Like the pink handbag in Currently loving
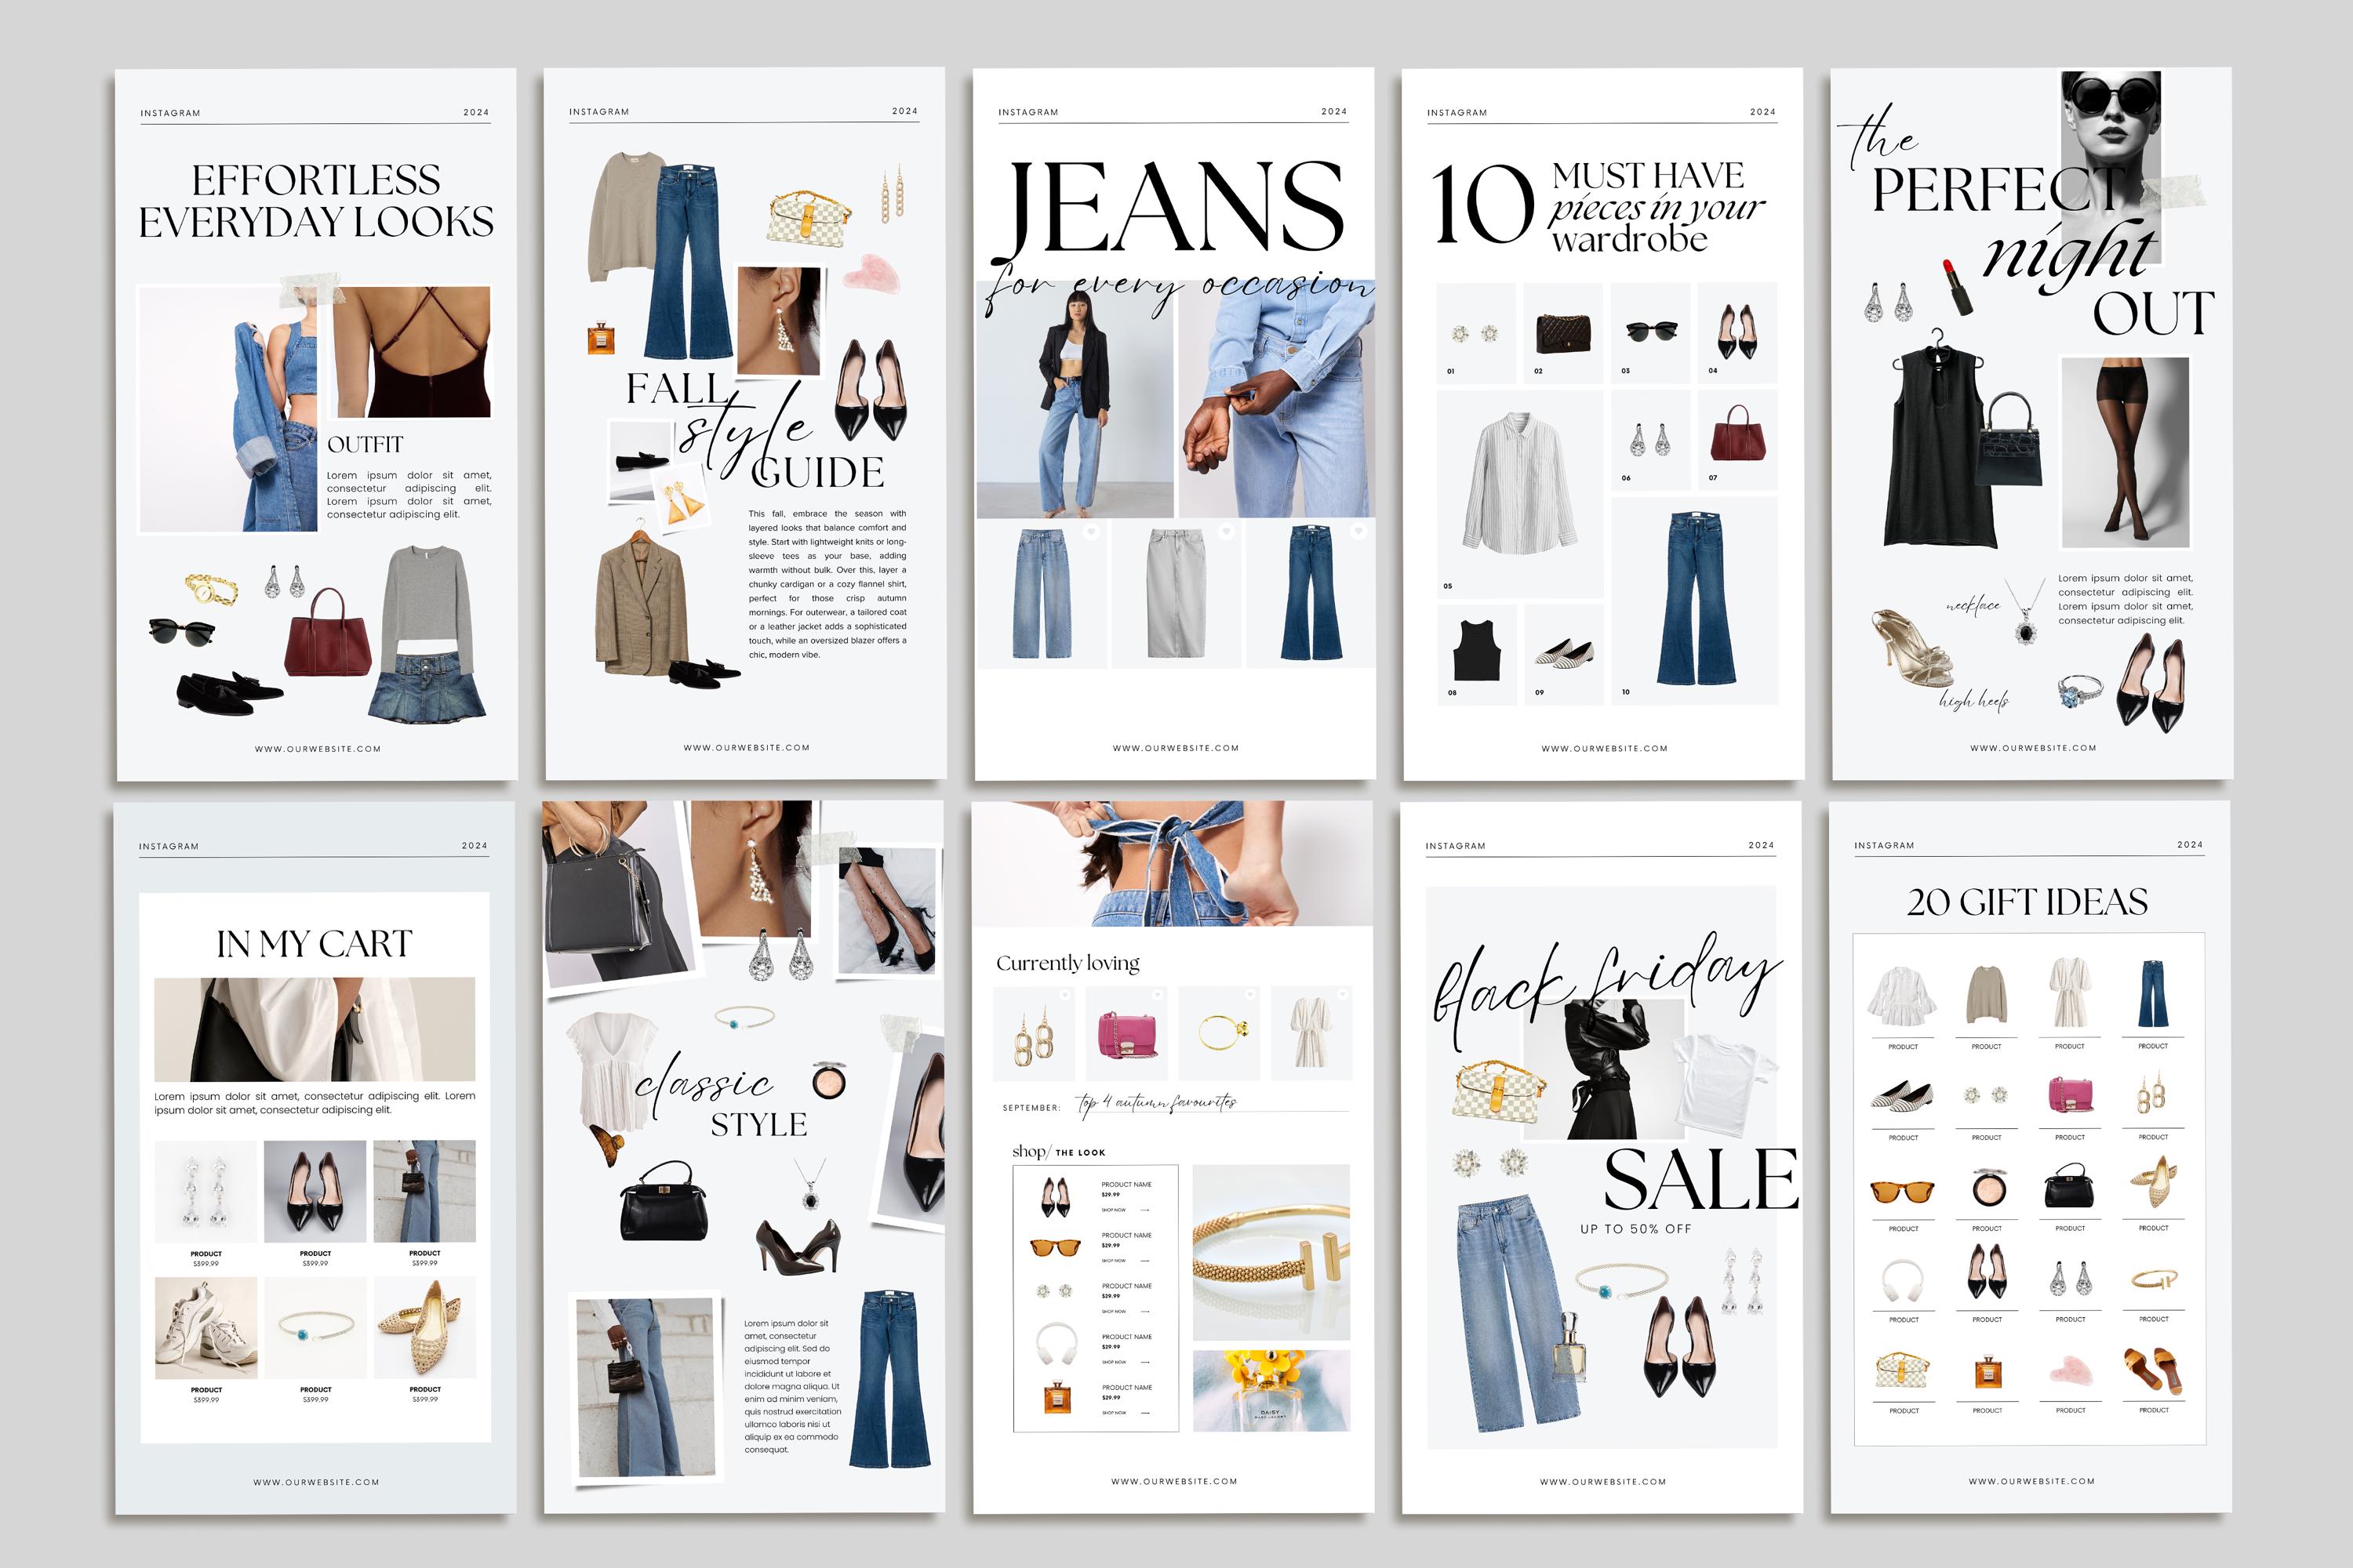Image resolution: width=2353 pixels, height=1568 pixels. click(1158, 994)
